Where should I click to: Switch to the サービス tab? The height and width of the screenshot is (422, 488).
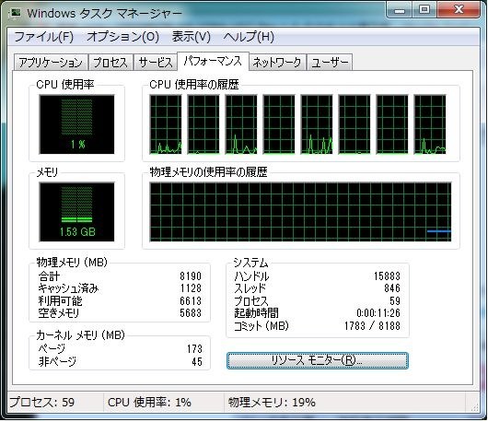pyautogui.click(x=155, y=63)
